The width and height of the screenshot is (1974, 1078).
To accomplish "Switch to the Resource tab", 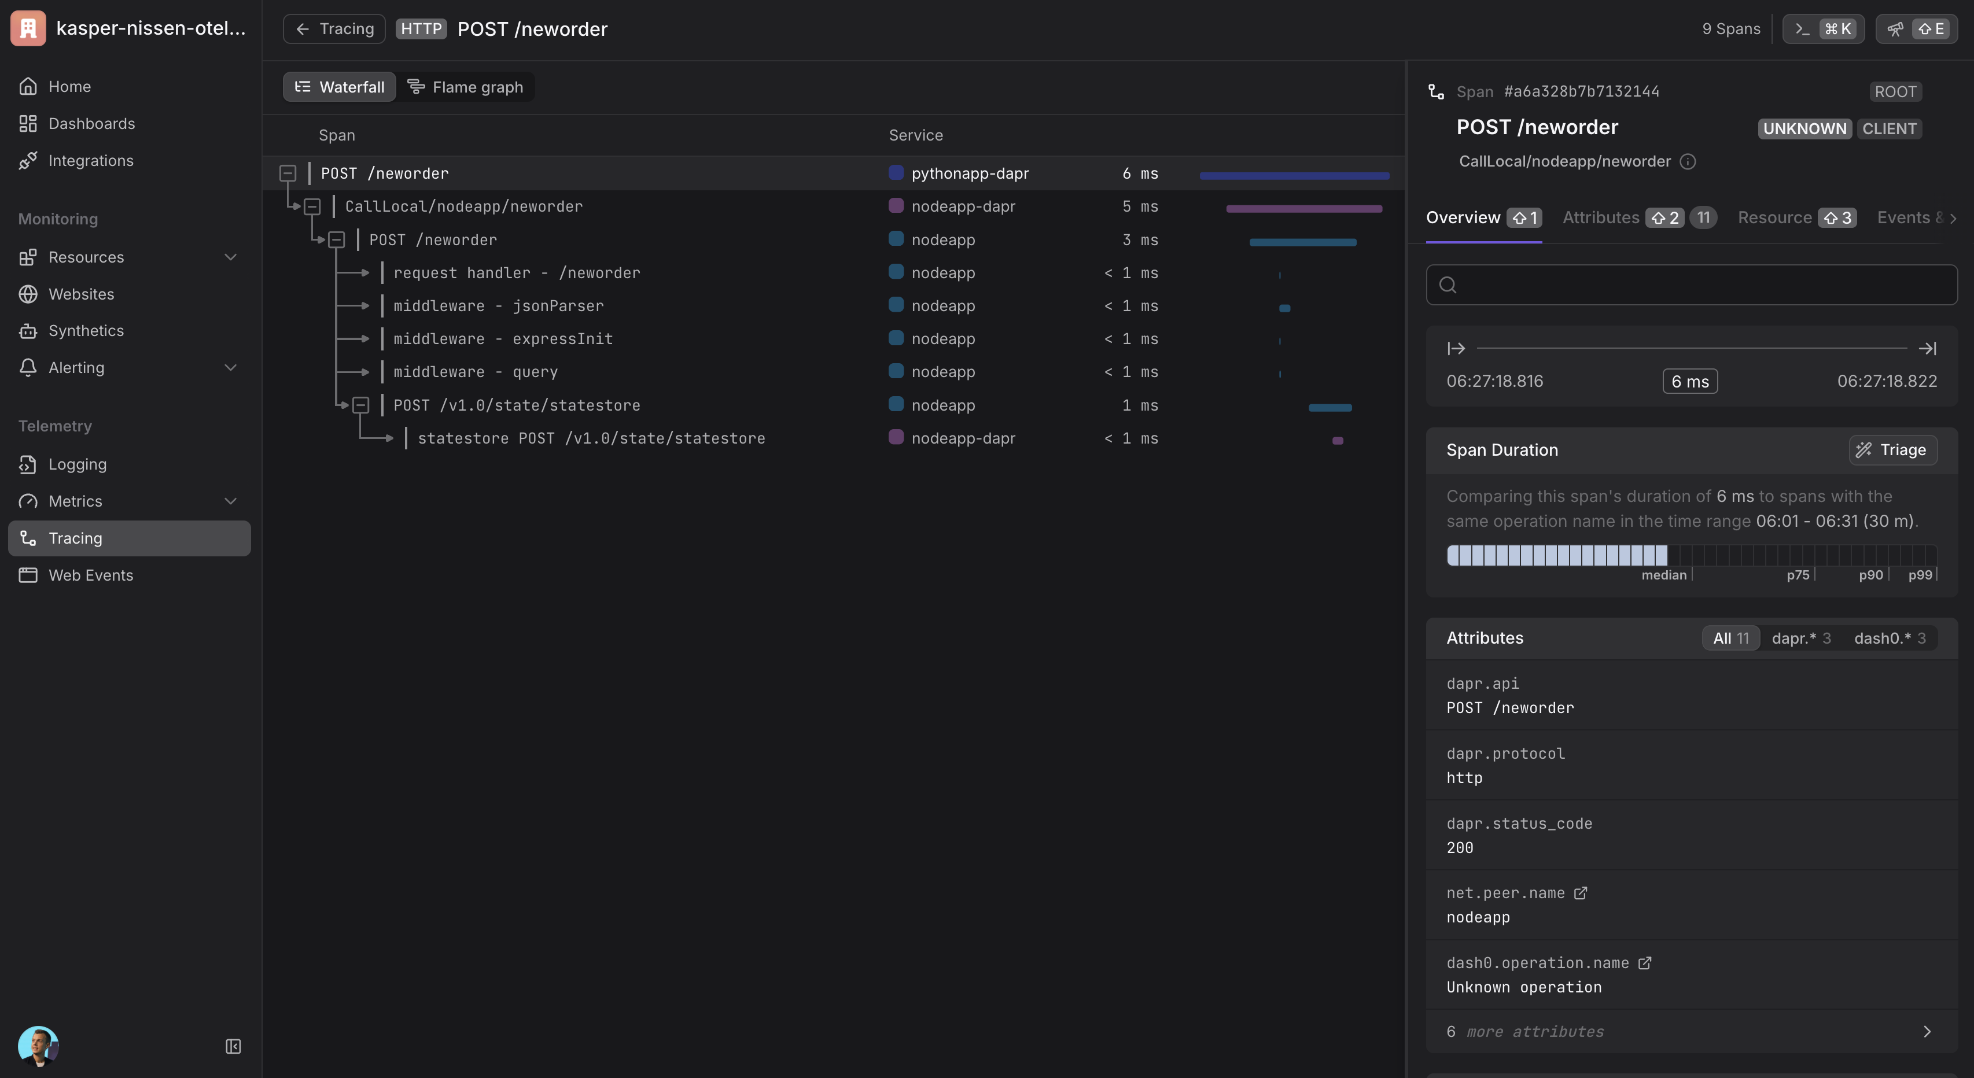I will coord(1774,217).
